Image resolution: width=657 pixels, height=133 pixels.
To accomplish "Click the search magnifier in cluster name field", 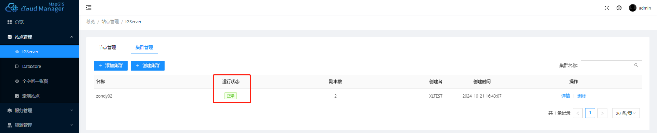I will [636, 65].
